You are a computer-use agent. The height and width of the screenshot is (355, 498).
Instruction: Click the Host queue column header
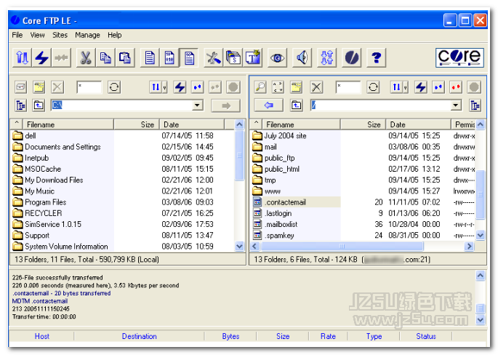(41, 336)
